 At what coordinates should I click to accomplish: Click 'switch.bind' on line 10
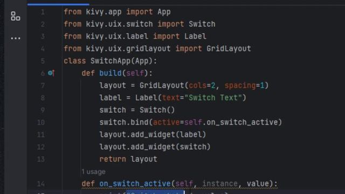pyautogui.click(x=124, y=122)
